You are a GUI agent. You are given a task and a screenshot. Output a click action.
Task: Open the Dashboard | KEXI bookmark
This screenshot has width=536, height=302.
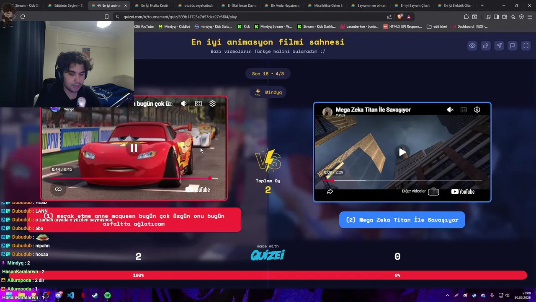tap(469, 26)
